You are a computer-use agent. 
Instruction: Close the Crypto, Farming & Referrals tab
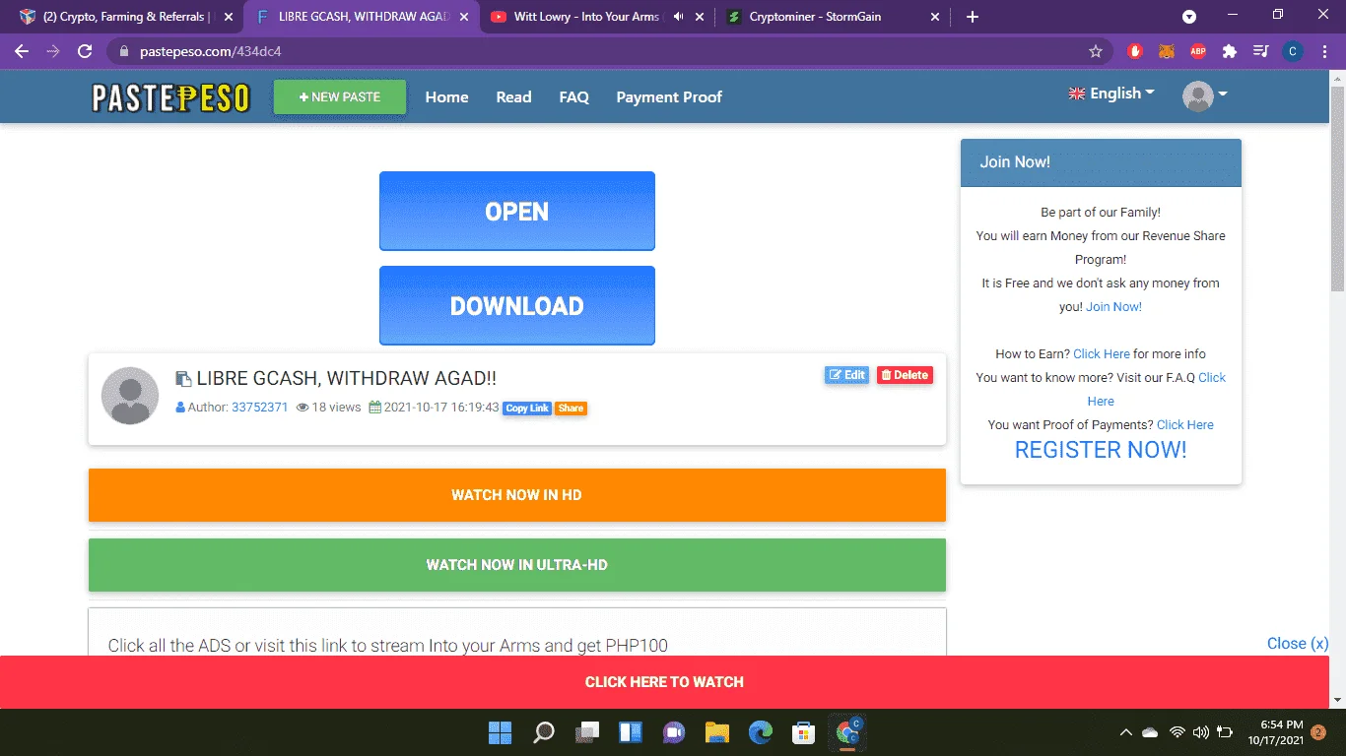click(229, 17)
